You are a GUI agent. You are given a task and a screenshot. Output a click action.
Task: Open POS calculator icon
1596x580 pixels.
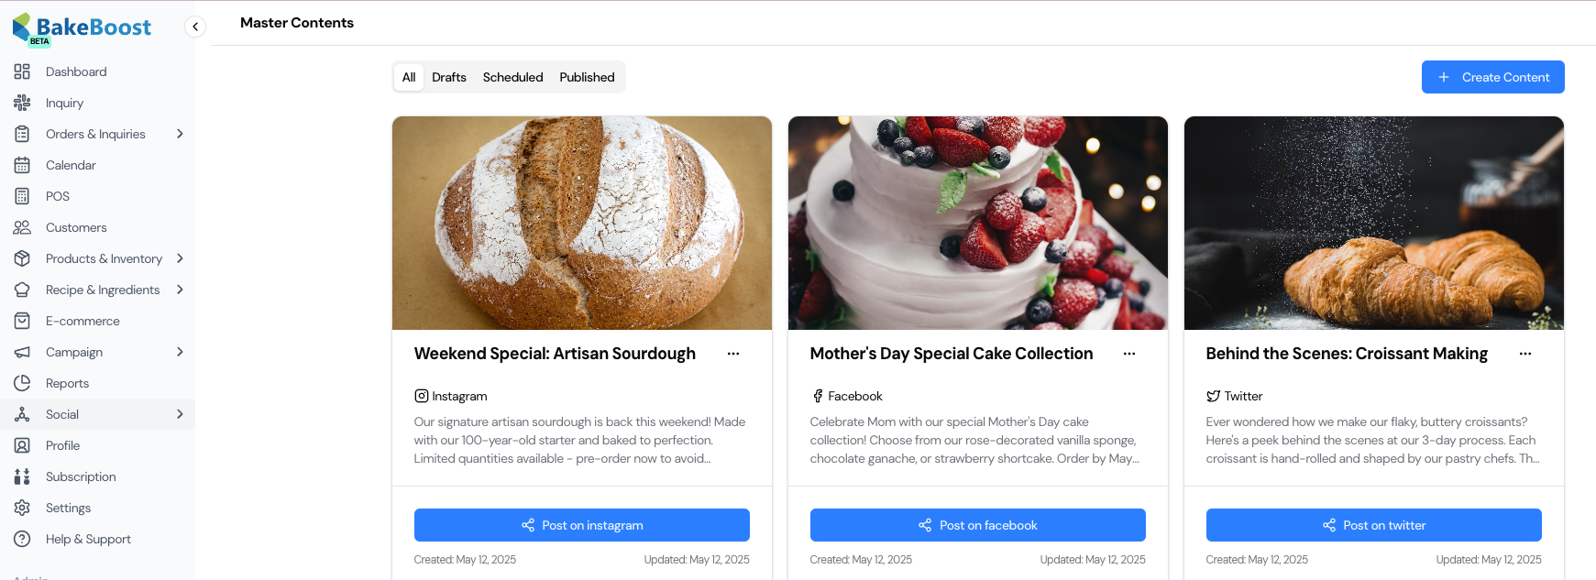(x=22, y=196)
